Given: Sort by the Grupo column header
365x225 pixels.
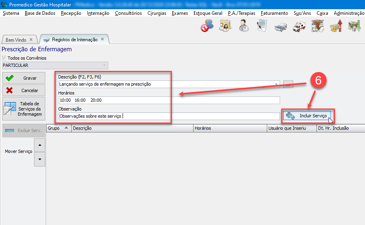Looking at the screenshot, I should (58, 129).
